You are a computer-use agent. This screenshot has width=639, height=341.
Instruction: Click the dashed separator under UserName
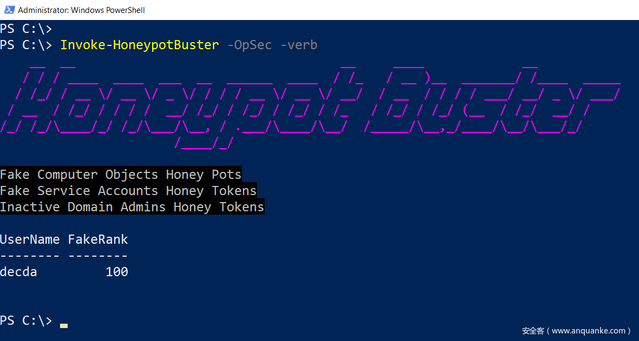[x=30, y=256]
